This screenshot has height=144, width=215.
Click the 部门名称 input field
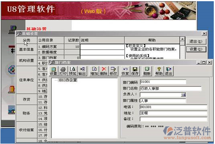171,88
